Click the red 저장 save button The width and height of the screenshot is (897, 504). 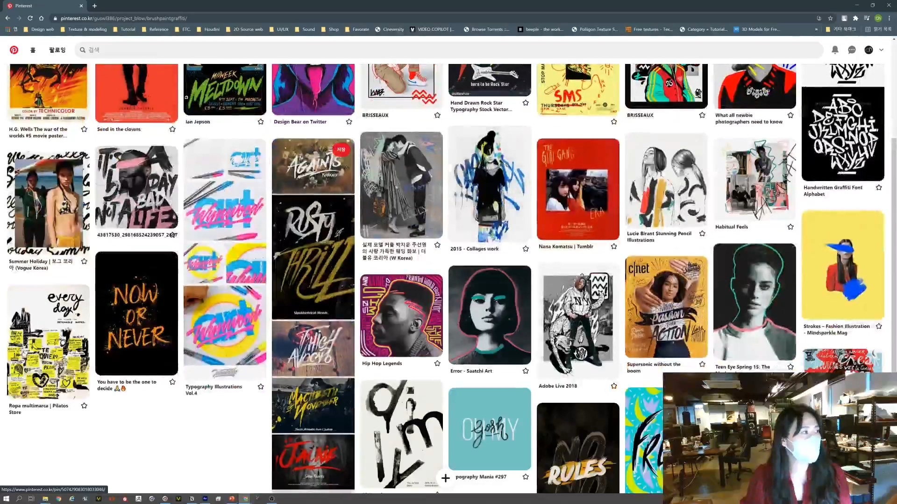pos(341,149)
